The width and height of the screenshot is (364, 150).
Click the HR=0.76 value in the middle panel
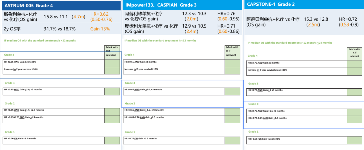tap(226, 14)
